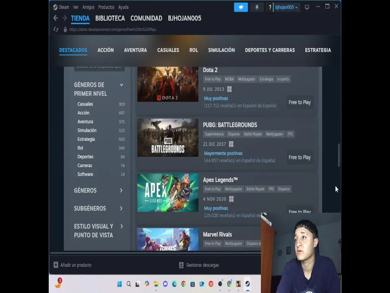Open Microsoft Store from the taskbar
390x293 pixels.
pos(193,284)
